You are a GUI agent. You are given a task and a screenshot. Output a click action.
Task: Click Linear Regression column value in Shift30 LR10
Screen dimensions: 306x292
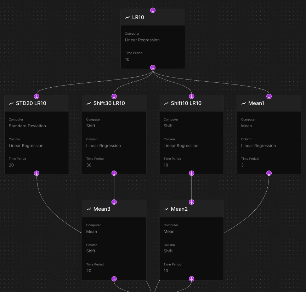[104, 146]
